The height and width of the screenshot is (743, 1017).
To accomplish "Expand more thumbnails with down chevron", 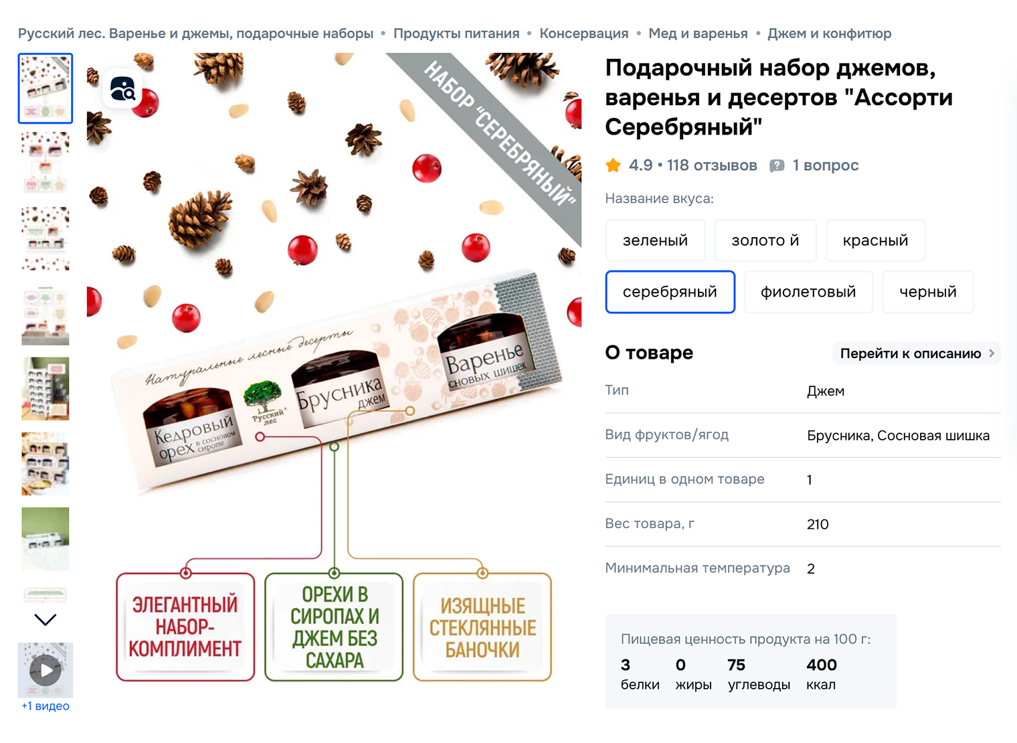I will (45, 620).
